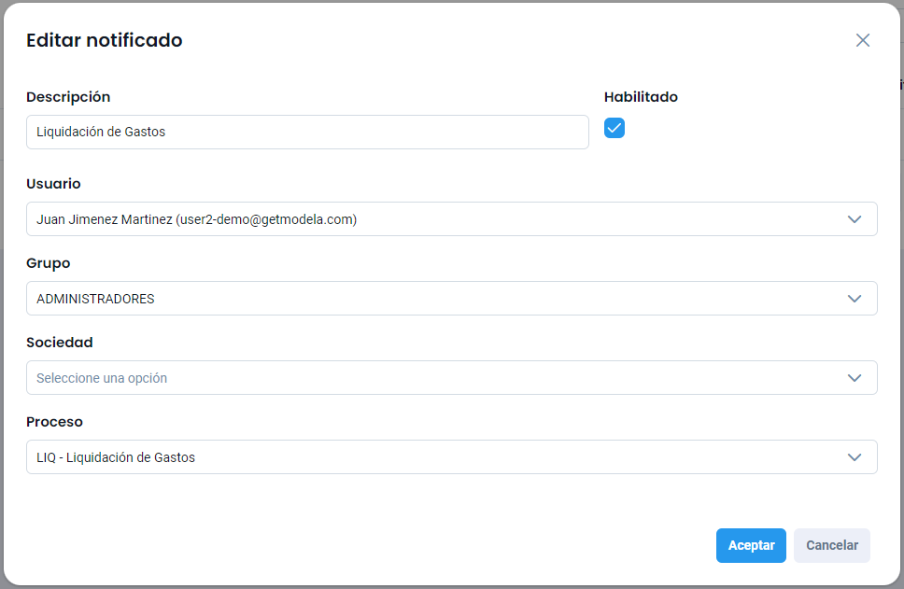This screenshot has width=904, height=589.
Task: Expand the Proceso dropdown chevron arrow
Action: pyautogui.click(x=854, y=457)
